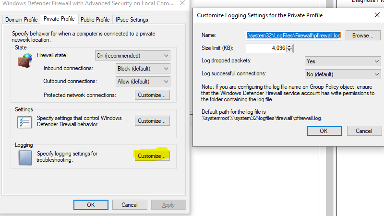Viewport: 384px width, 216px height.
Task: Open the Firewall state dropdown
Action: click(x=132, y=56)
